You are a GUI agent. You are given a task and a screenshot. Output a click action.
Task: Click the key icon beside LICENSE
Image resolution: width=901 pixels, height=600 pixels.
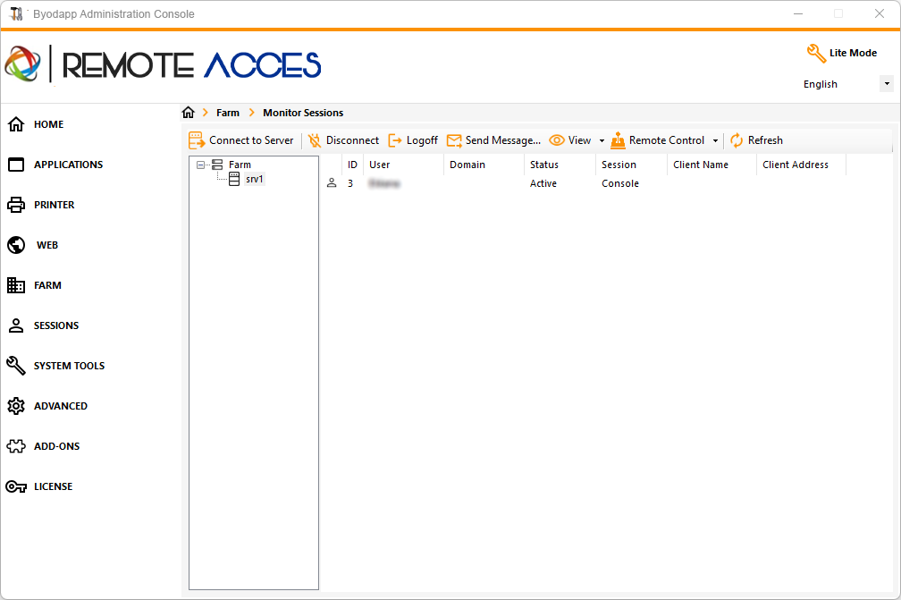pyautogui.click(x=16, y=486)
